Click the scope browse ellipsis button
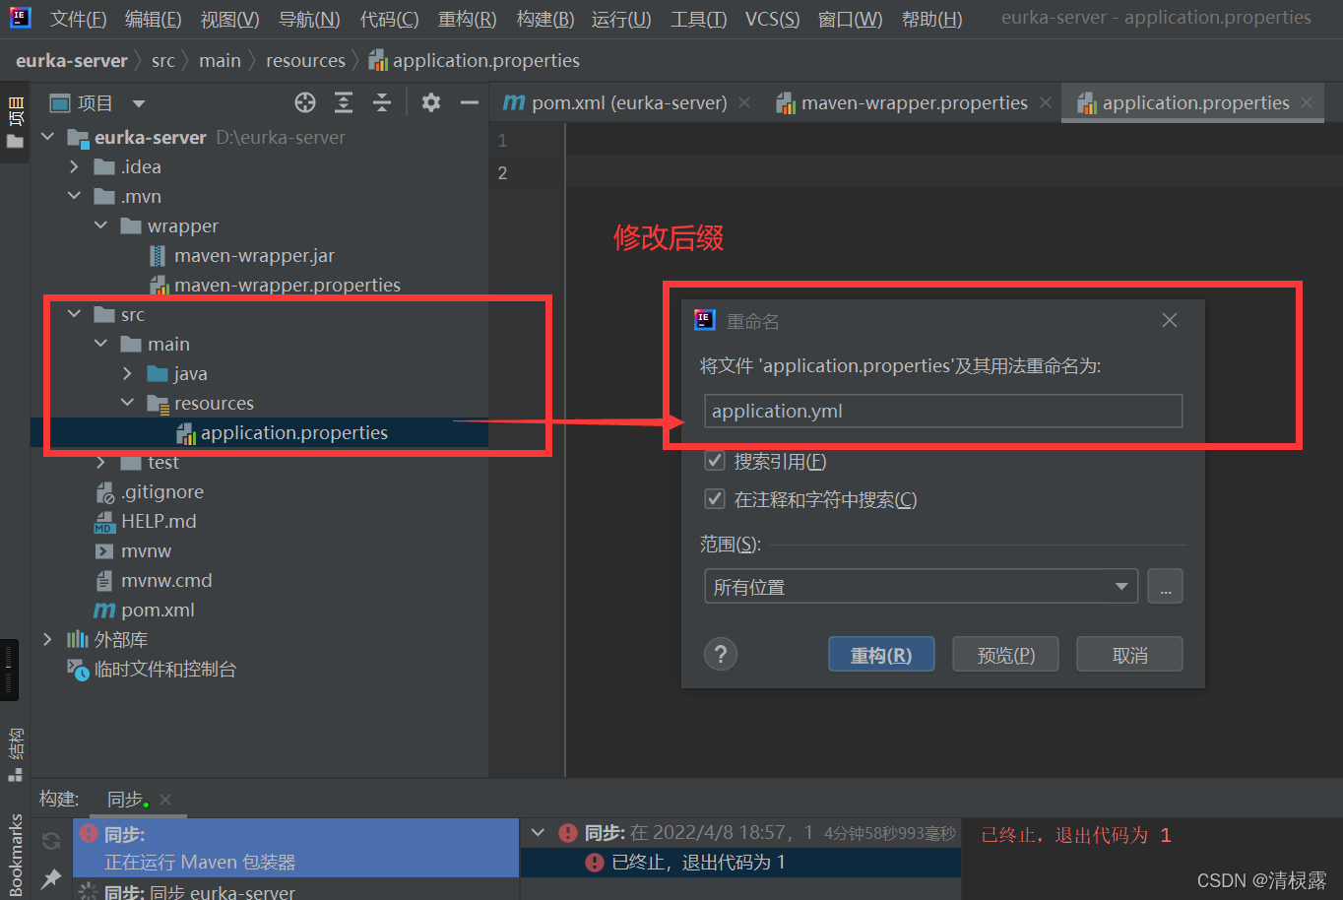Viewport: 1343px width, 900px height. tap(1165, 587)
